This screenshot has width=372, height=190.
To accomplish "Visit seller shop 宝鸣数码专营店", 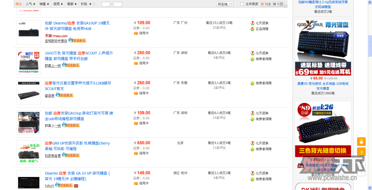I will click(x=56, y=41).
